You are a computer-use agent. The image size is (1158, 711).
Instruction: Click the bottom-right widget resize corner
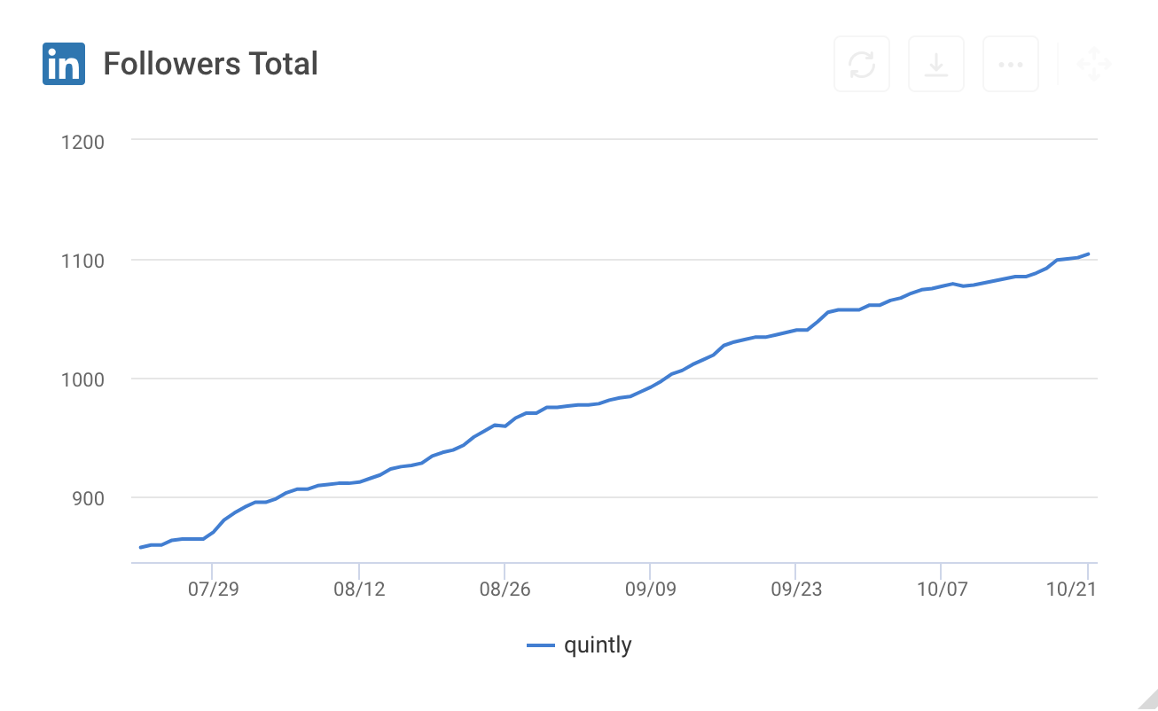[x=1148, y=701]
